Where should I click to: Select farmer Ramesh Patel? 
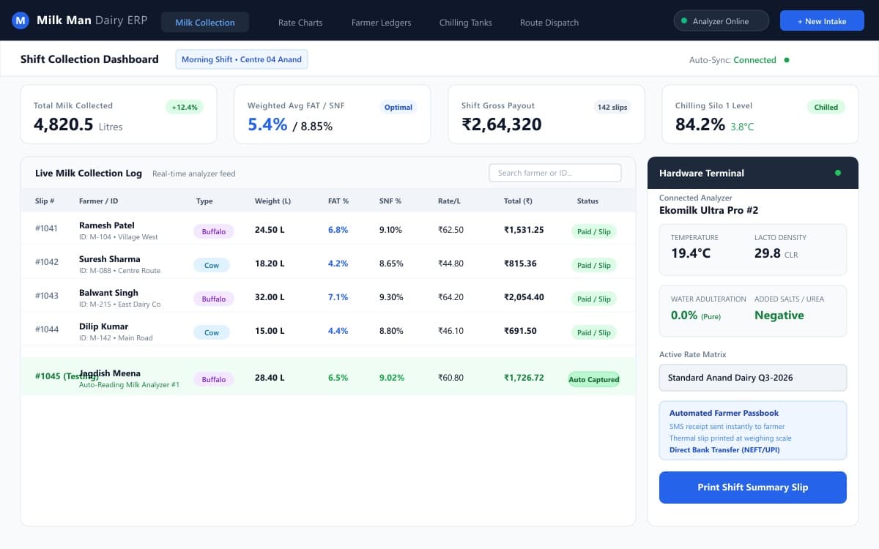click(x=107, y=225)
